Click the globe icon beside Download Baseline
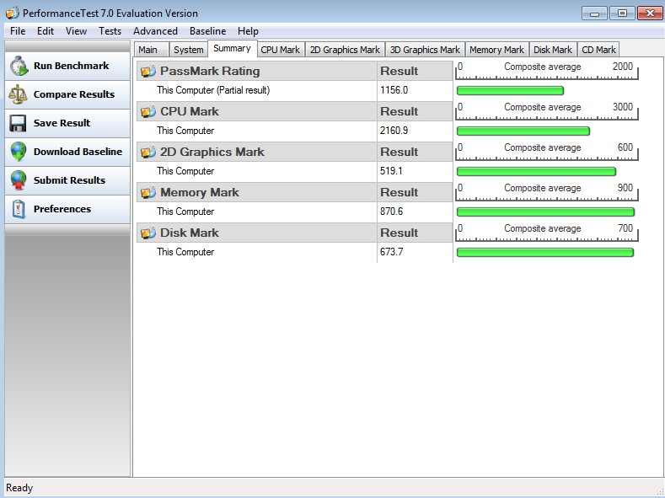 (x=19, y=152)
